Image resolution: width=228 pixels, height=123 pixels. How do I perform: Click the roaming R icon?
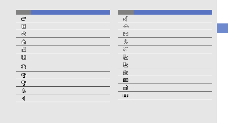tap(24, 26)
